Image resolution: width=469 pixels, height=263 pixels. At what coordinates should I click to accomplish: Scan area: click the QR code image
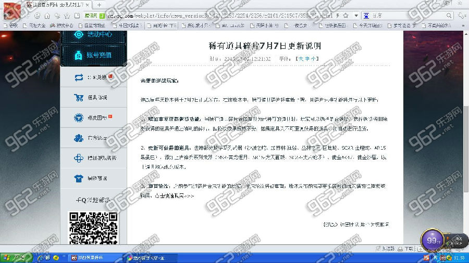tap(93, 228)
